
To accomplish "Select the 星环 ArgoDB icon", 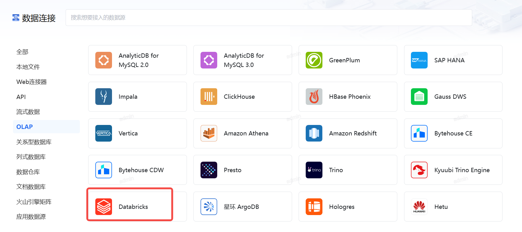I will coord(209,207).
